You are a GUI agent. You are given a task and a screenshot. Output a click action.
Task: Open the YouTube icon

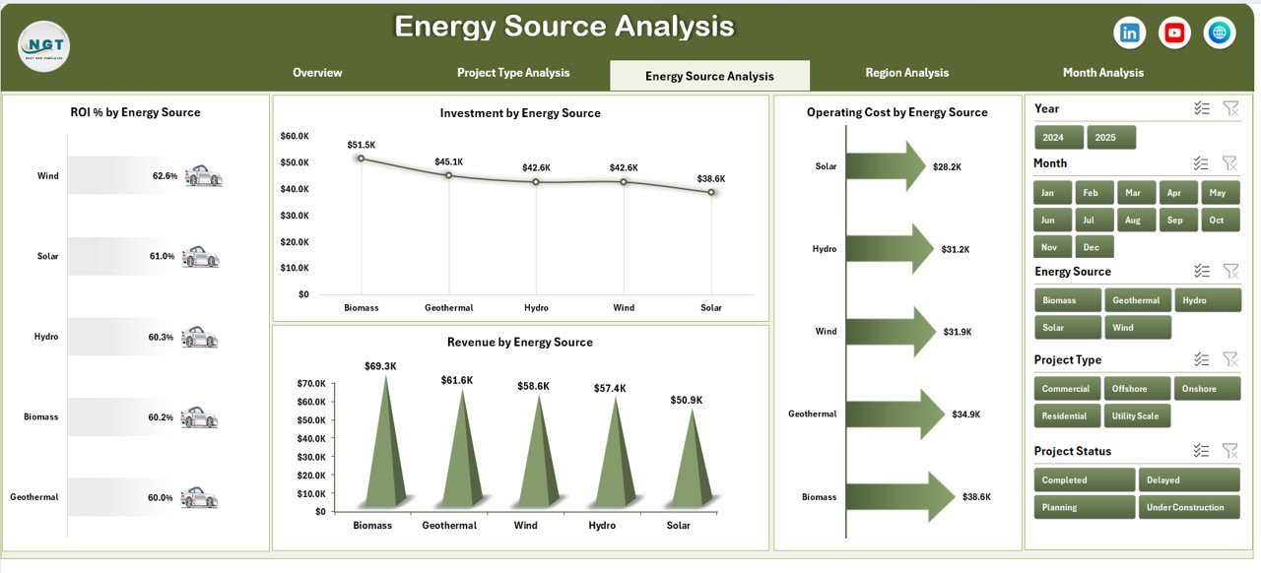pyautogui.click(x=1173, y=32)
